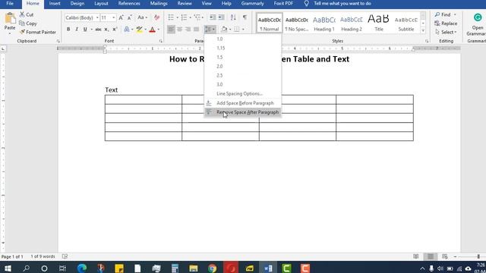The width and height of the screenshot is (486, 273).
Task: Click the Paste clipboard icon
Action: click(x=10, y=18)
